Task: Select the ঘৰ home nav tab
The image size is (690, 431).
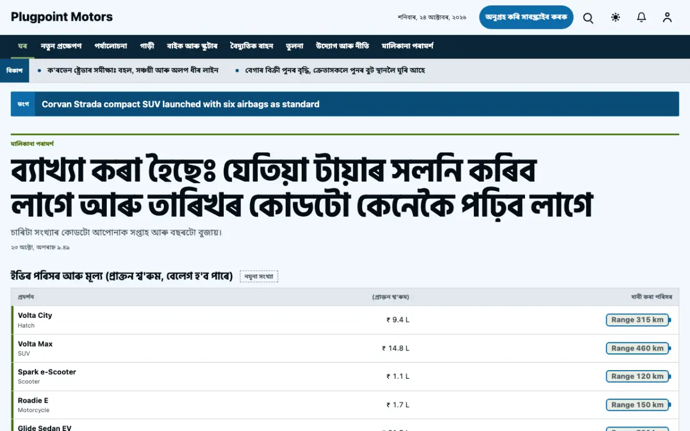Action: tap(22, 46)
